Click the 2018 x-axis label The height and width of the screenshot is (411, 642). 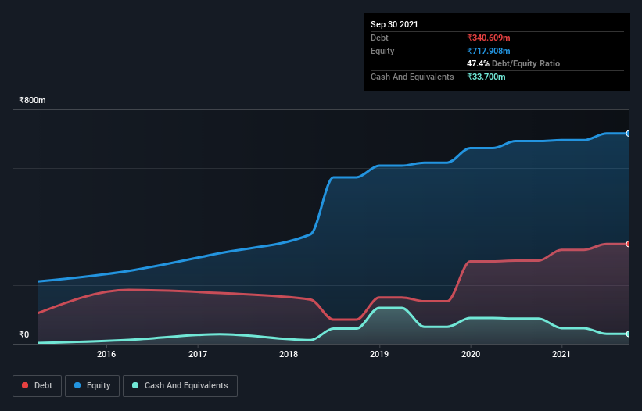pos(289,354)
